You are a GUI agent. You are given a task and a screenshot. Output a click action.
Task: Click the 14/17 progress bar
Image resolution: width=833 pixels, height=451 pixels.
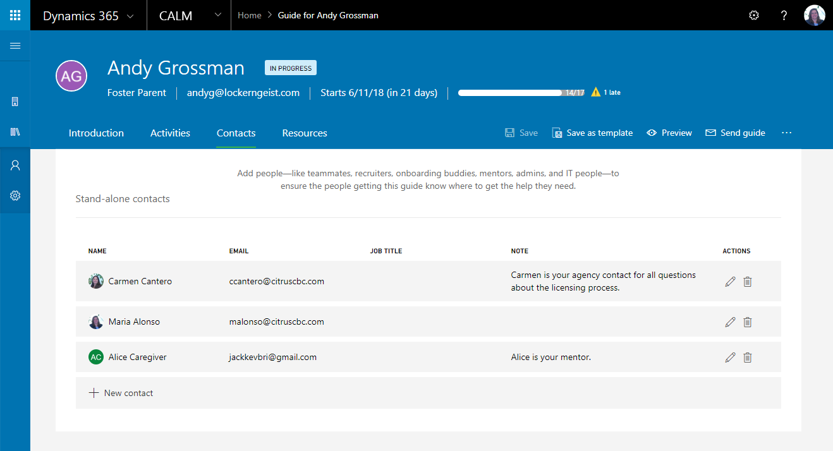click(x=522, y=93)
